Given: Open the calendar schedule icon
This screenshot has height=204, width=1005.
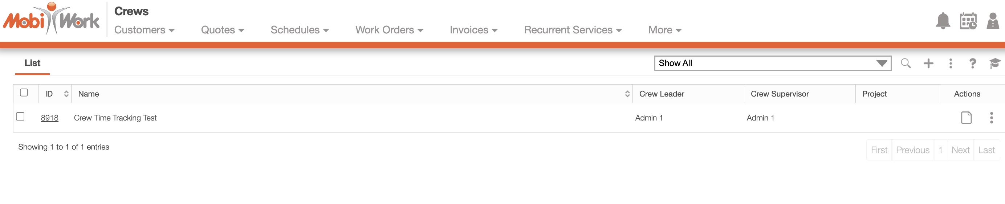Looking at the screenshot, I should coord(968,21).
